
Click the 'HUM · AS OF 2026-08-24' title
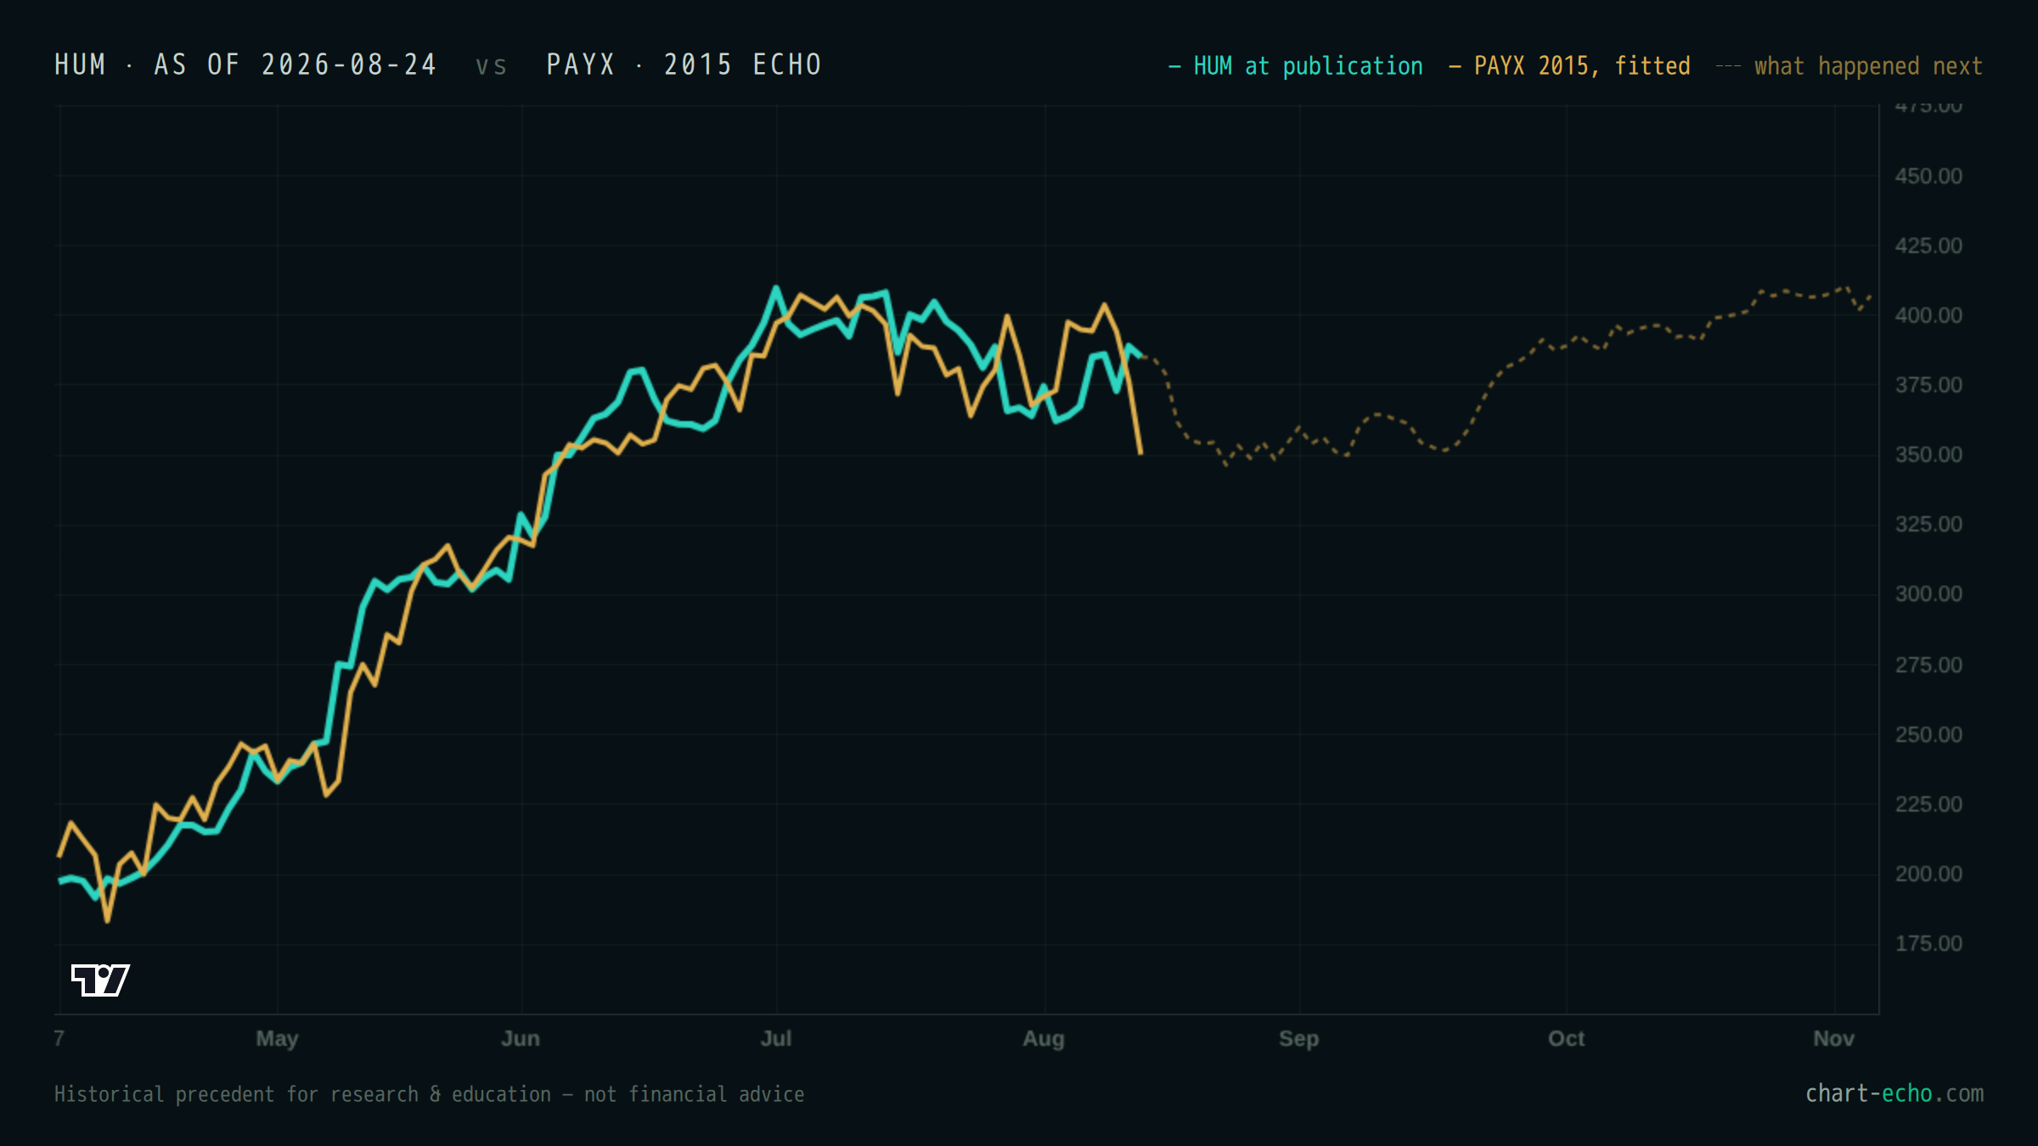point(245,65)
